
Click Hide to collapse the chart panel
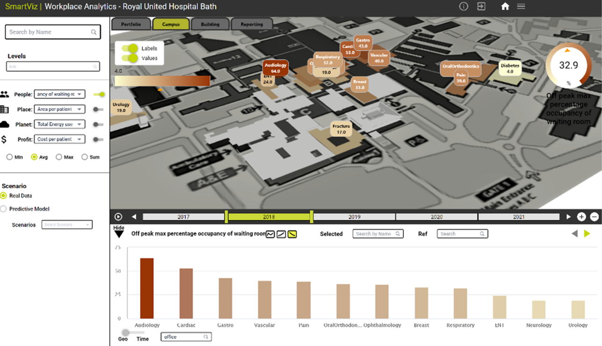pos(118,231)
